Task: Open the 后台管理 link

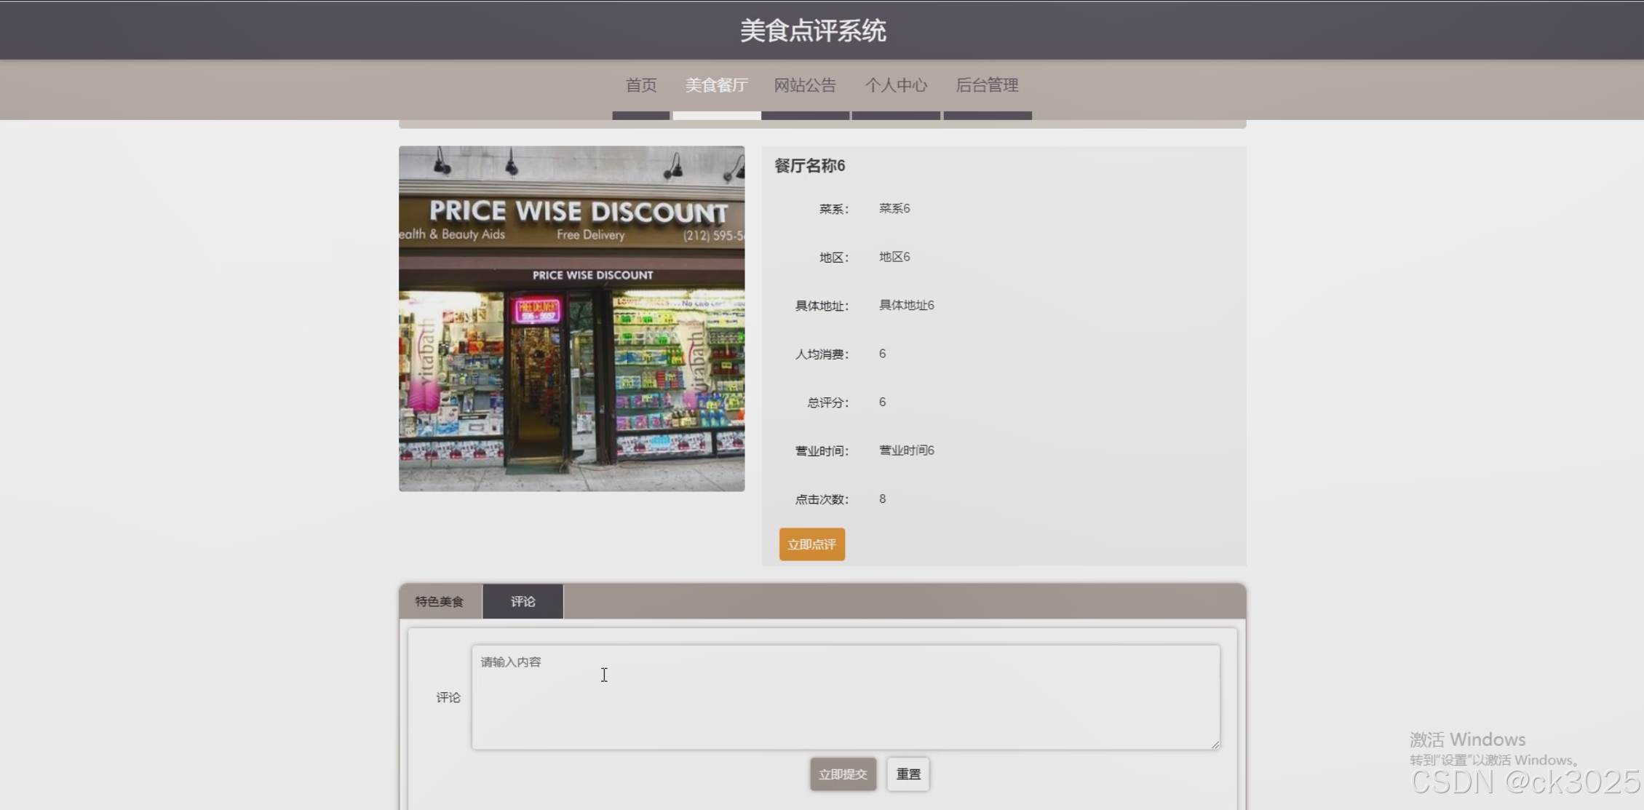Action: (987, 85)
